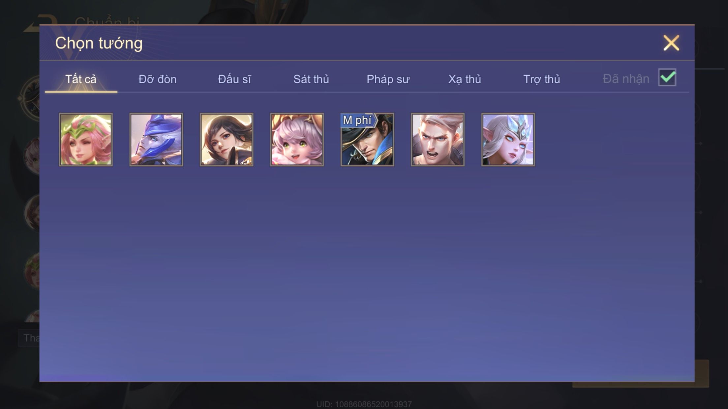Select the pink-haired hero with green leaf crown

click(x=86, y=139)
